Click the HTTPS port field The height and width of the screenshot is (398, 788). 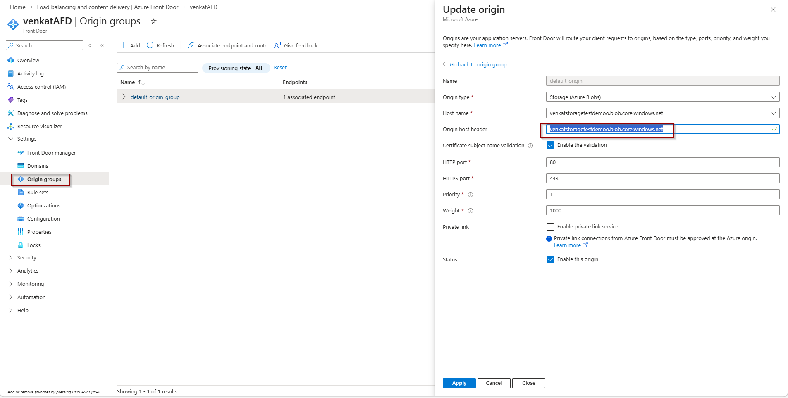[x=663, y=178]
